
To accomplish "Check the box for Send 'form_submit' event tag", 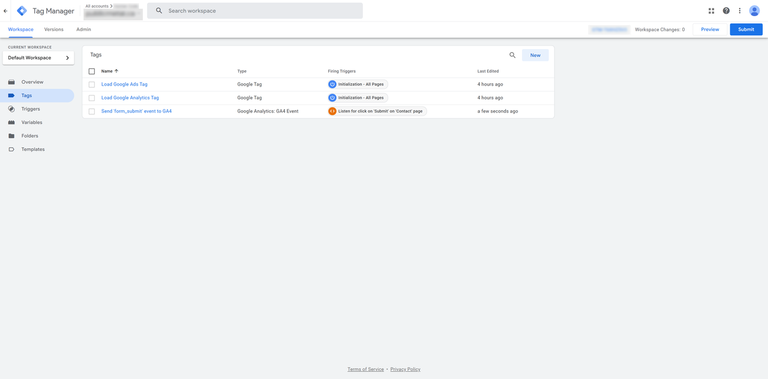I will point(92,111).
